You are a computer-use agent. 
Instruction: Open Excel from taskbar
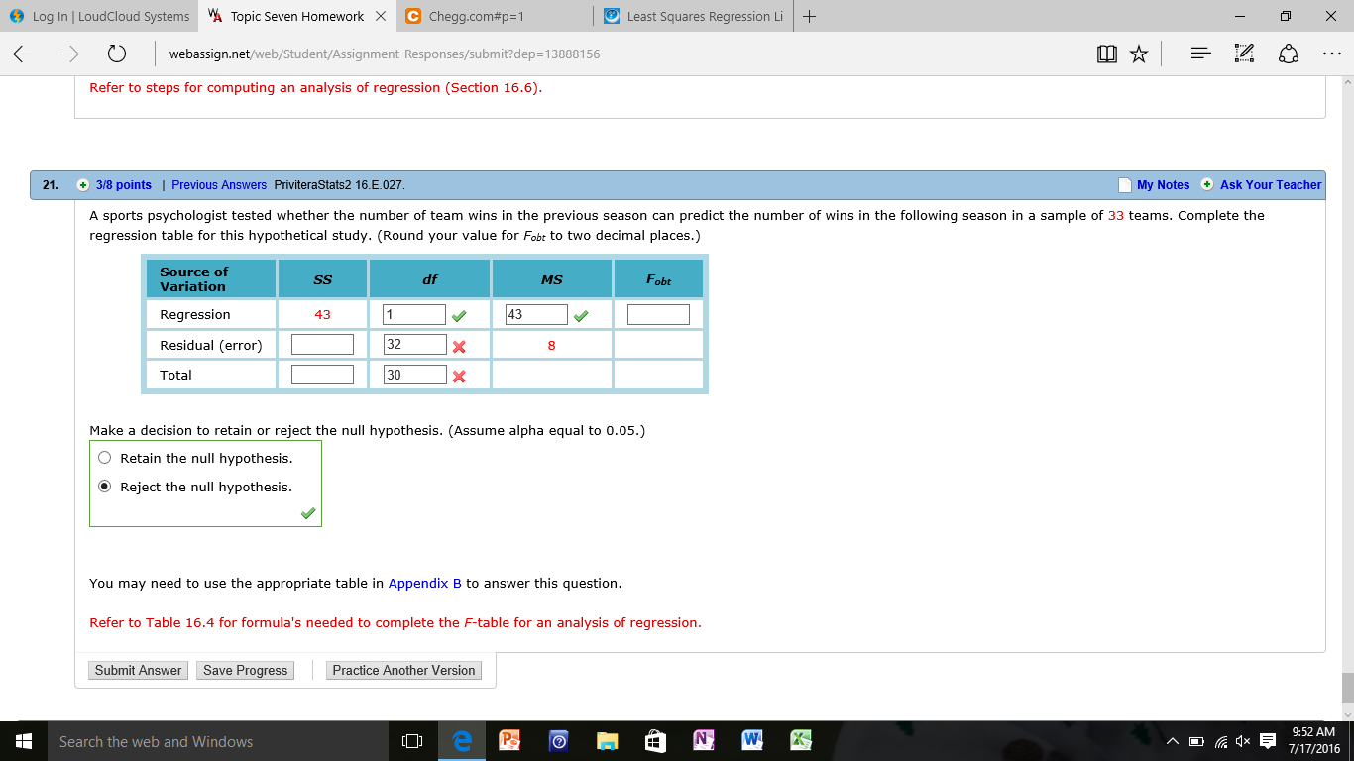pos(801,741)
